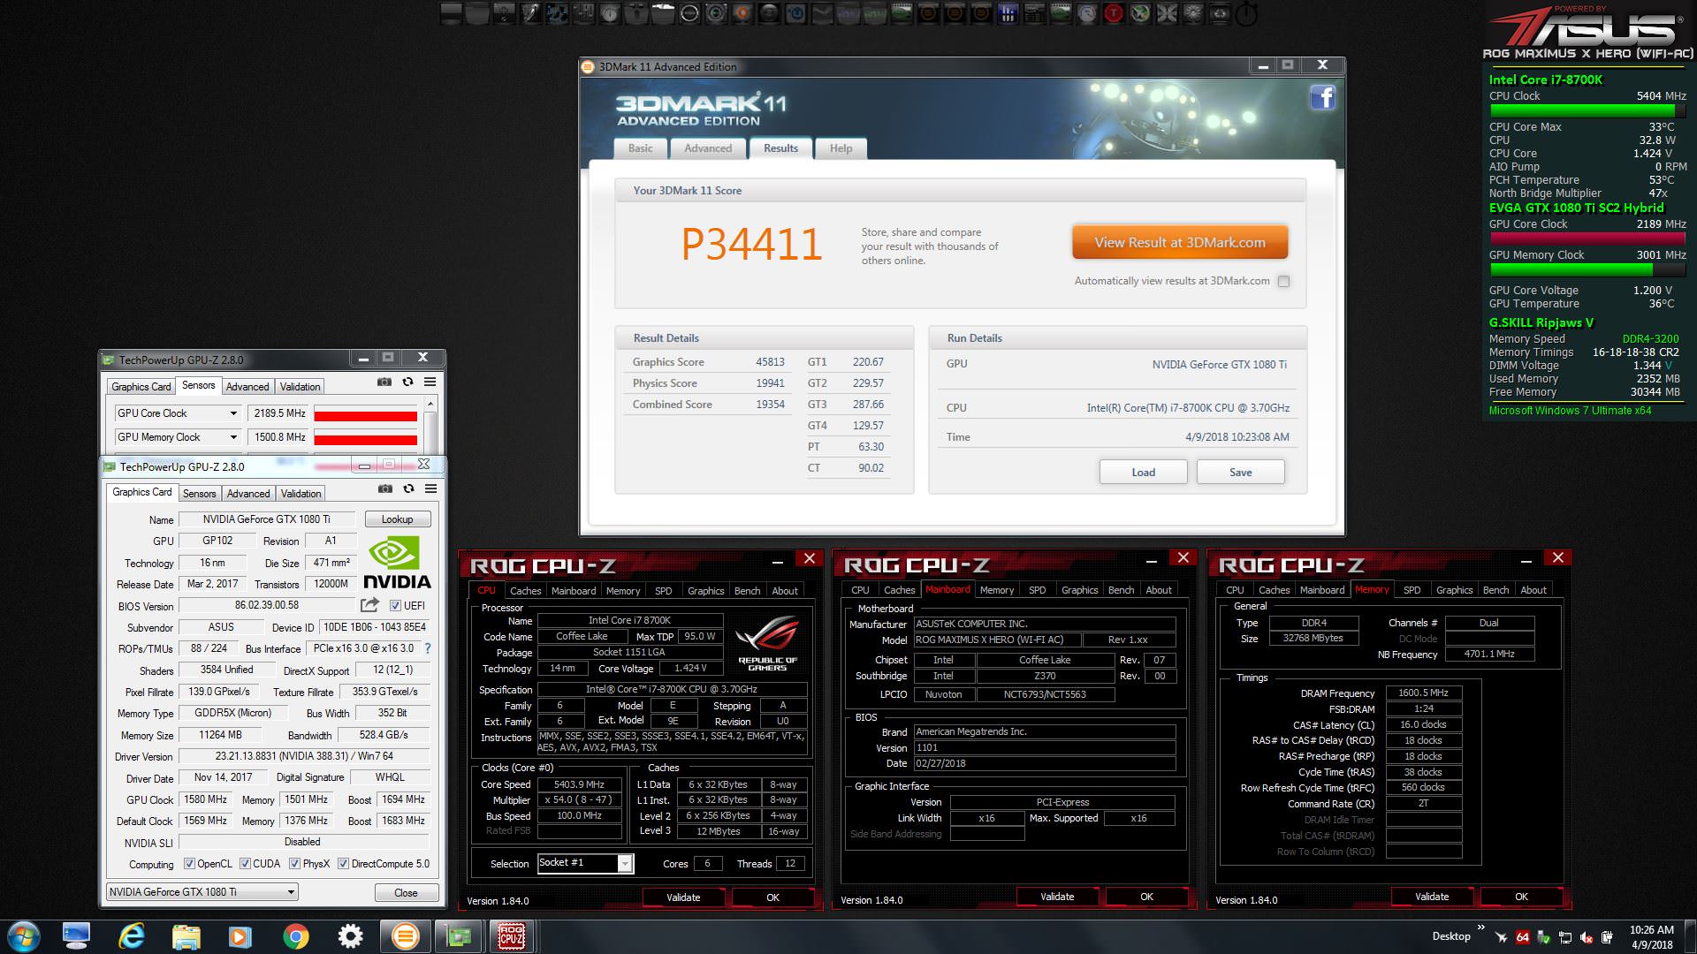Click View Result at 3DMark.com button
This screenshot has width=1697, height=954.
(1180, 242)
